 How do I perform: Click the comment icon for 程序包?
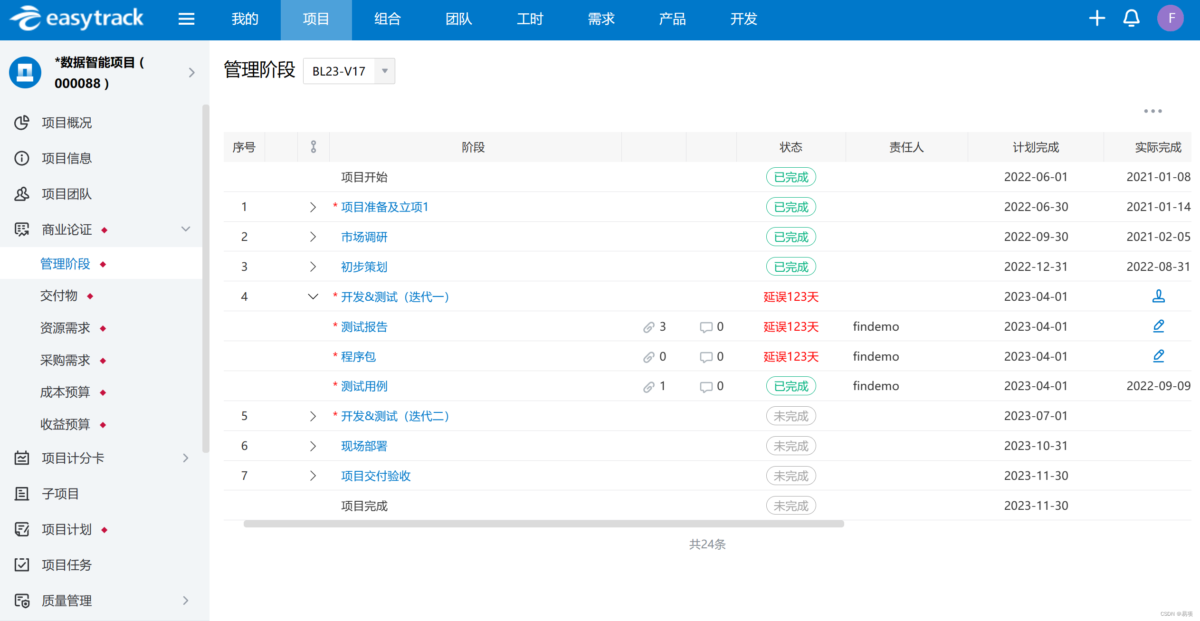pos(706,357)
